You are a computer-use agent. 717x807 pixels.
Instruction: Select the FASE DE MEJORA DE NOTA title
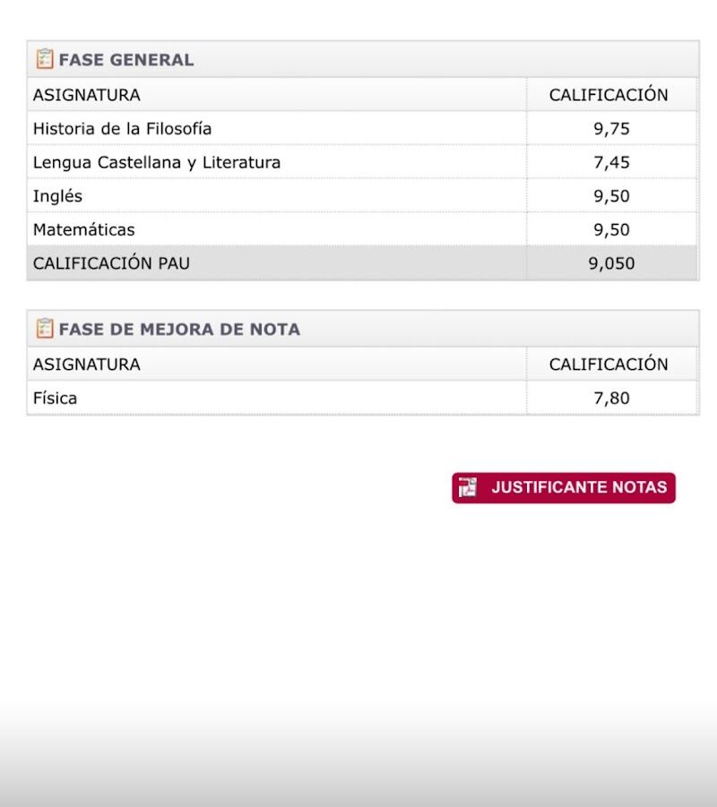coord(179,330)
